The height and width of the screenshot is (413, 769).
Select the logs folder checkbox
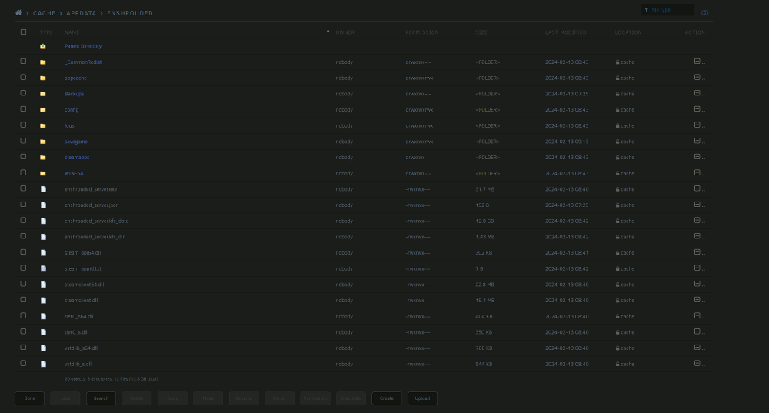(23, 125)
